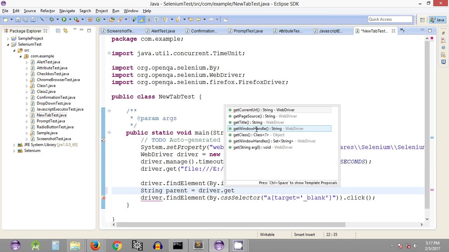Screen dimensions: 449x252
Task: Collapse the import statements fold marker
Action: (x=109, y=53)
